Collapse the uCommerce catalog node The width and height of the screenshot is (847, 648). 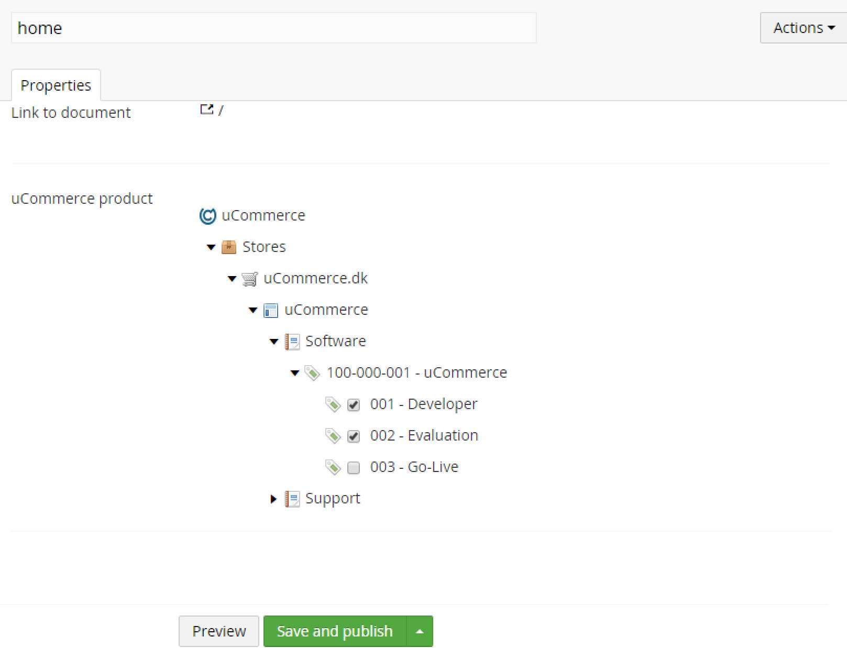point(253,310)
